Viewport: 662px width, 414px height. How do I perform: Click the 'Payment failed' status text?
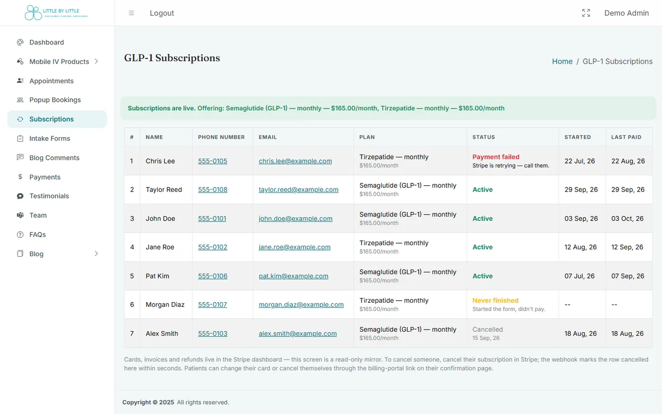coord(496,157)
